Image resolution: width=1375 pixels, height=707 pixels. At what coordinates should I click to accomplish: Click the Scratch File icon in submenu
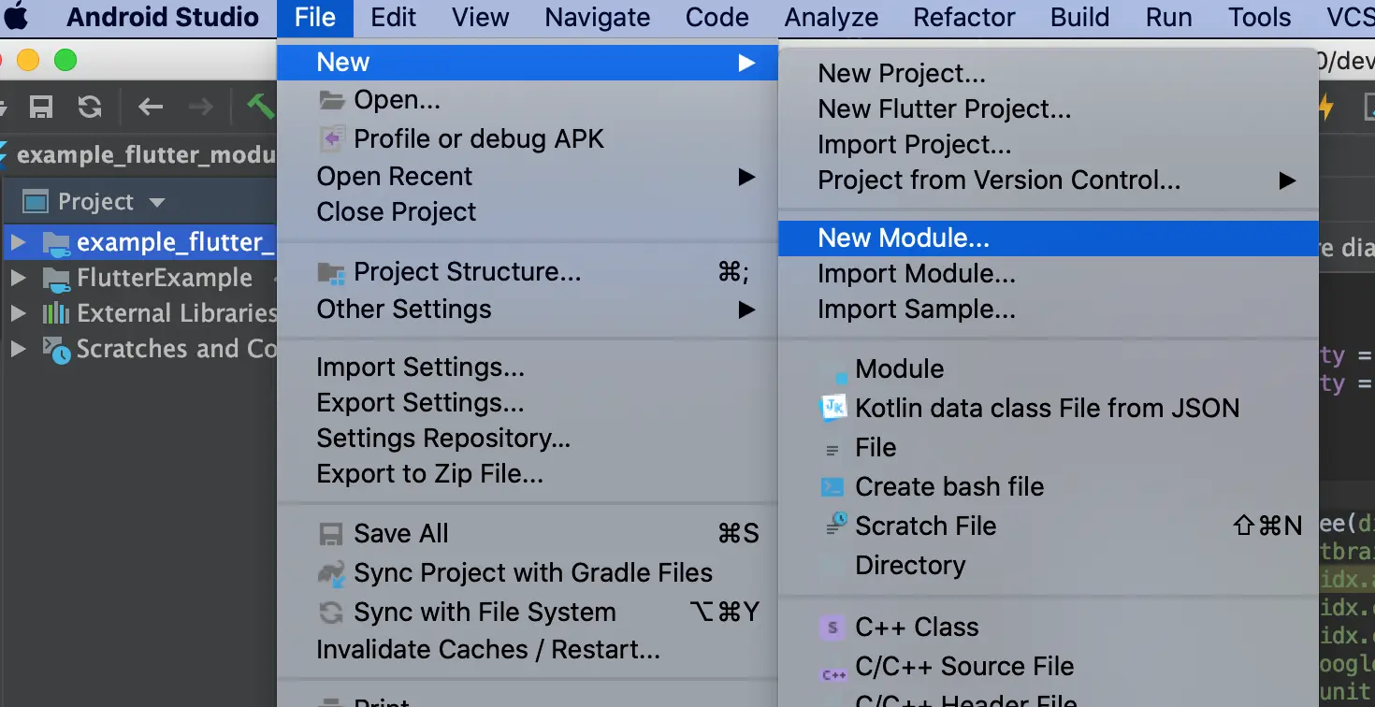coord(835,526)
